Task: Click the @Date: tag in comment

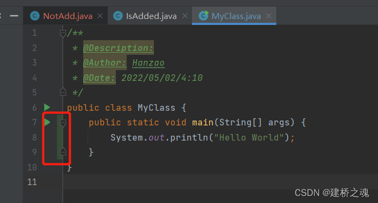Action: coord(100,78)
